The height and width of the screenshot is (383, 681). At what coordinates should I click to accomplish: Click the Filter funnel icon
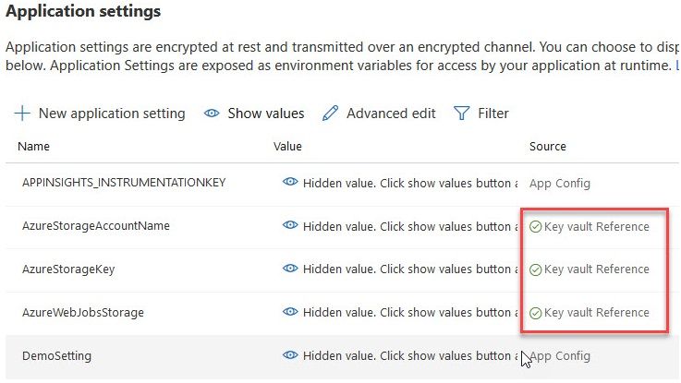coord(461,114)
